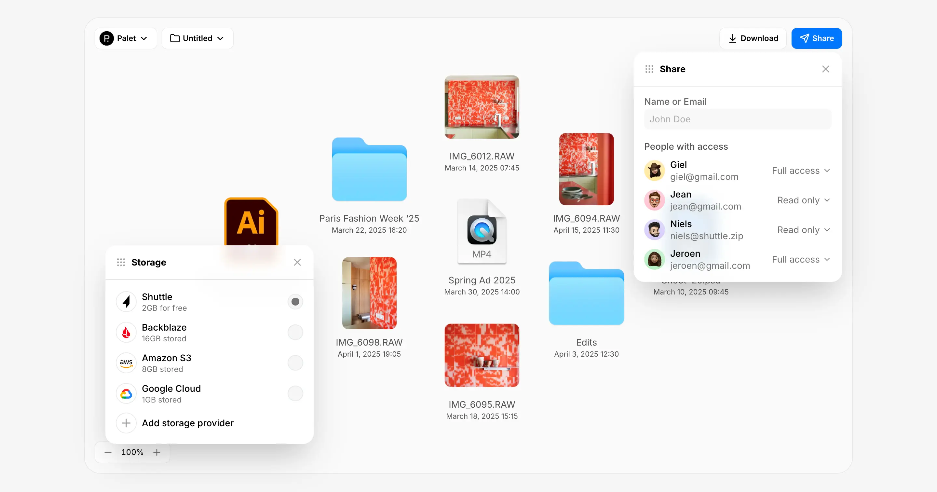Select the Shuttle storage radio button
Viewport: 937px width, 492px height.
[x=295, y=302]
